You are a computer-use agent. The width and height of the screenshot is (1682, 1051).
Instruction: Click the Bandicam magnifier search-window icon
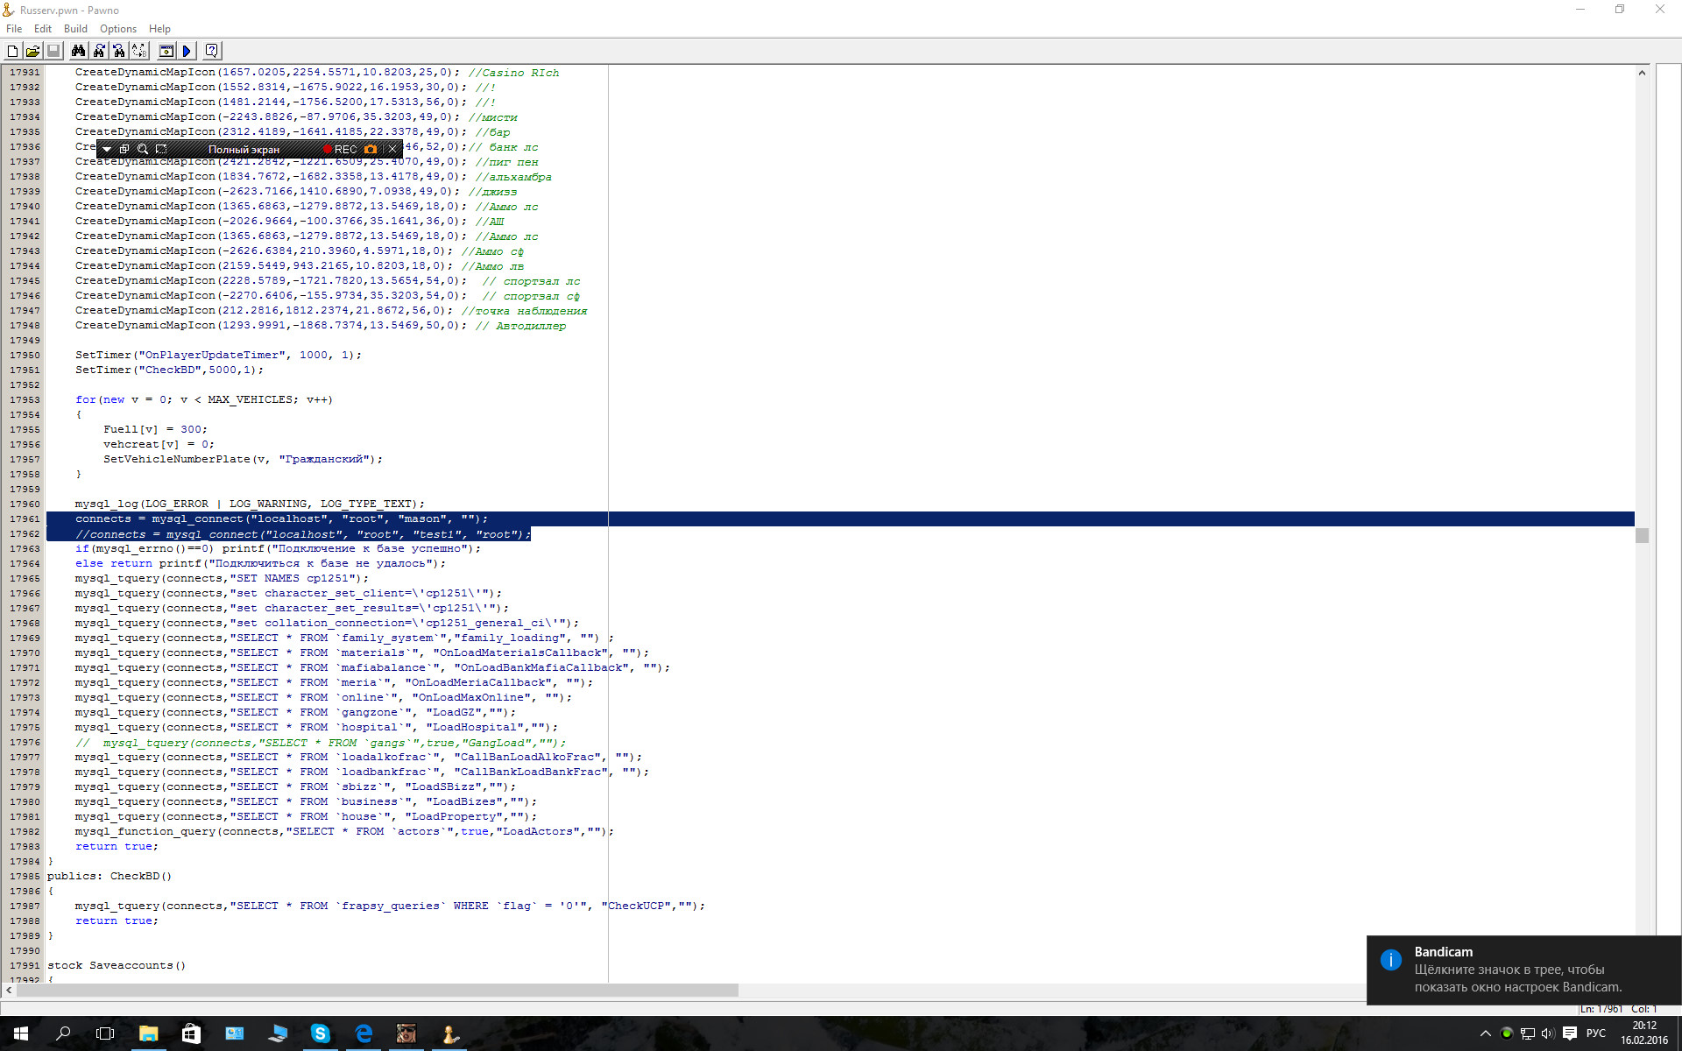[x=143, y=149]
